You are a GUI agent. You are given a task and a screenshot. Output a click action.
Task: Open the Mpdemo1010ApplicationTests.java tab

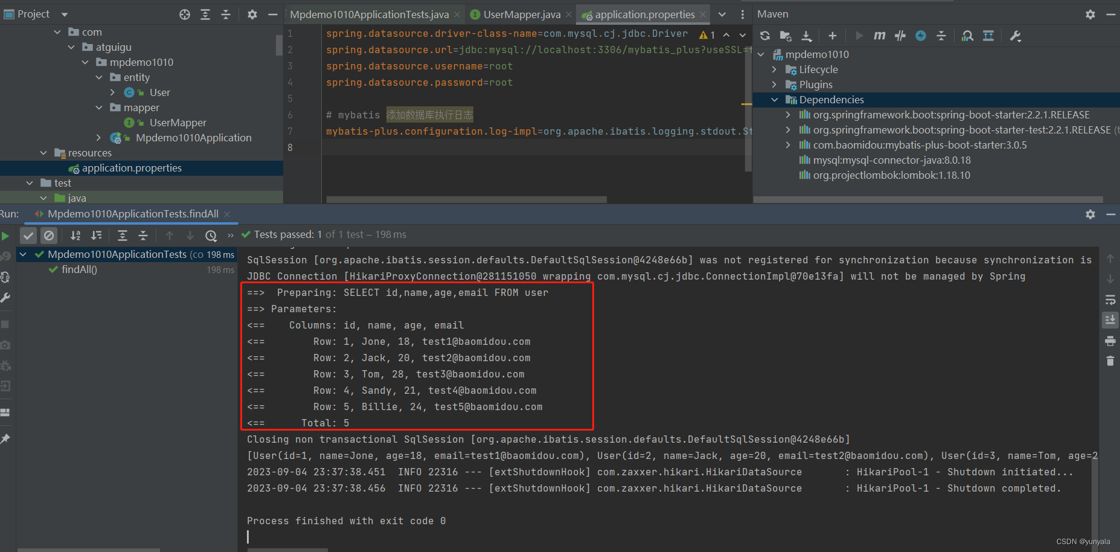(369, 14)
